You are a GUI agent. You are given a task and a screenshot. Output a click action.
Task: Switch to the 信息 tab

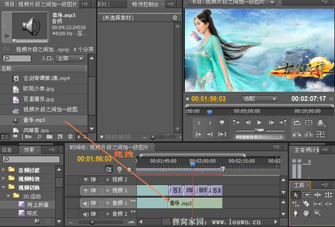coord(7,150)
